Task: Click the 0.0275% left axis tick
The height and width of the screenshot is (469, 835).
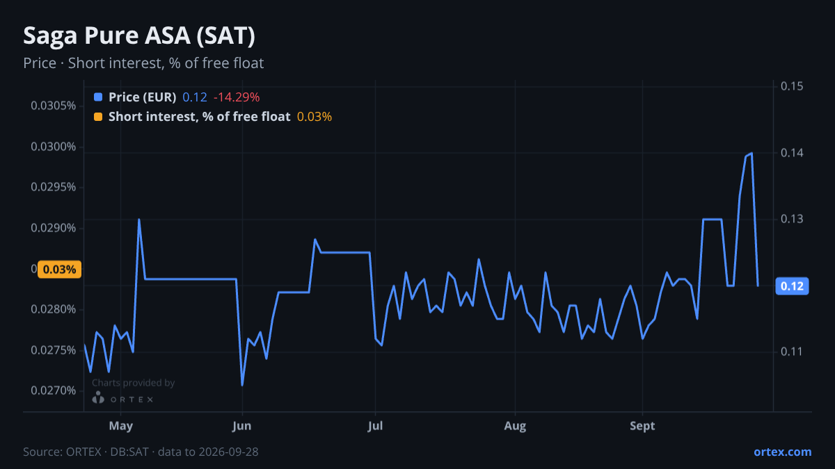Action: tap(54, 349)
